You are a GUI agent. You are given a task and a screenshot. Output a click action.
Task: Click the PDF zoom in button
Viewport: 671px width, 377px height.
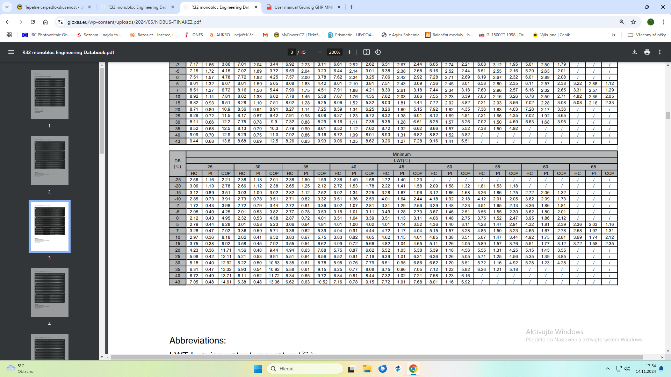pos(349,52)
